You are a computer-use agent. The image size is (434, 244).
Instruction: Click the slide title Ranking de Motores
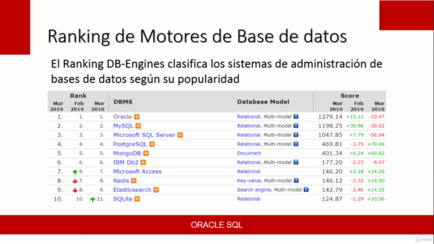click(x=197, y=37)
